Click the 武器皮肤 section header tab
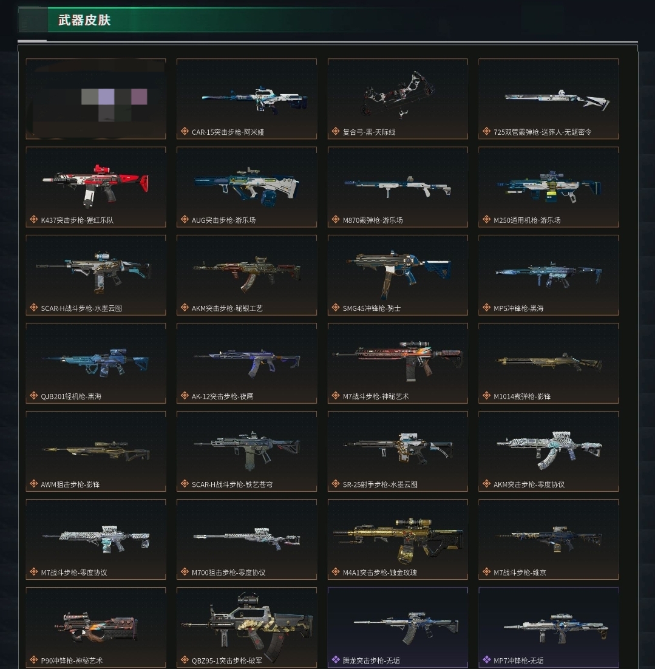Image resolution: width=655 pixels, height=669 pixels. tap(84, 20)
